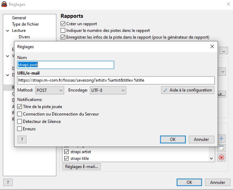Click the red delete notification icon
The width and height of the screenshot is (233, 190).
click(x=221, y=158)
